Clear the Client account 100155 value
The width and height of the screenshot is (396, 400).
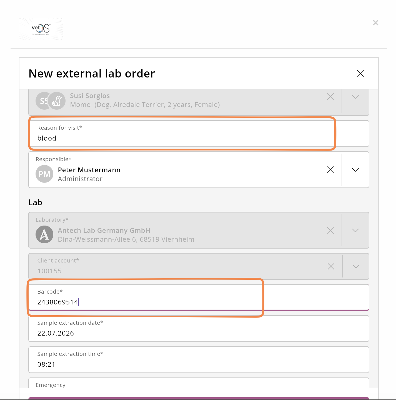tap(331, 266)
